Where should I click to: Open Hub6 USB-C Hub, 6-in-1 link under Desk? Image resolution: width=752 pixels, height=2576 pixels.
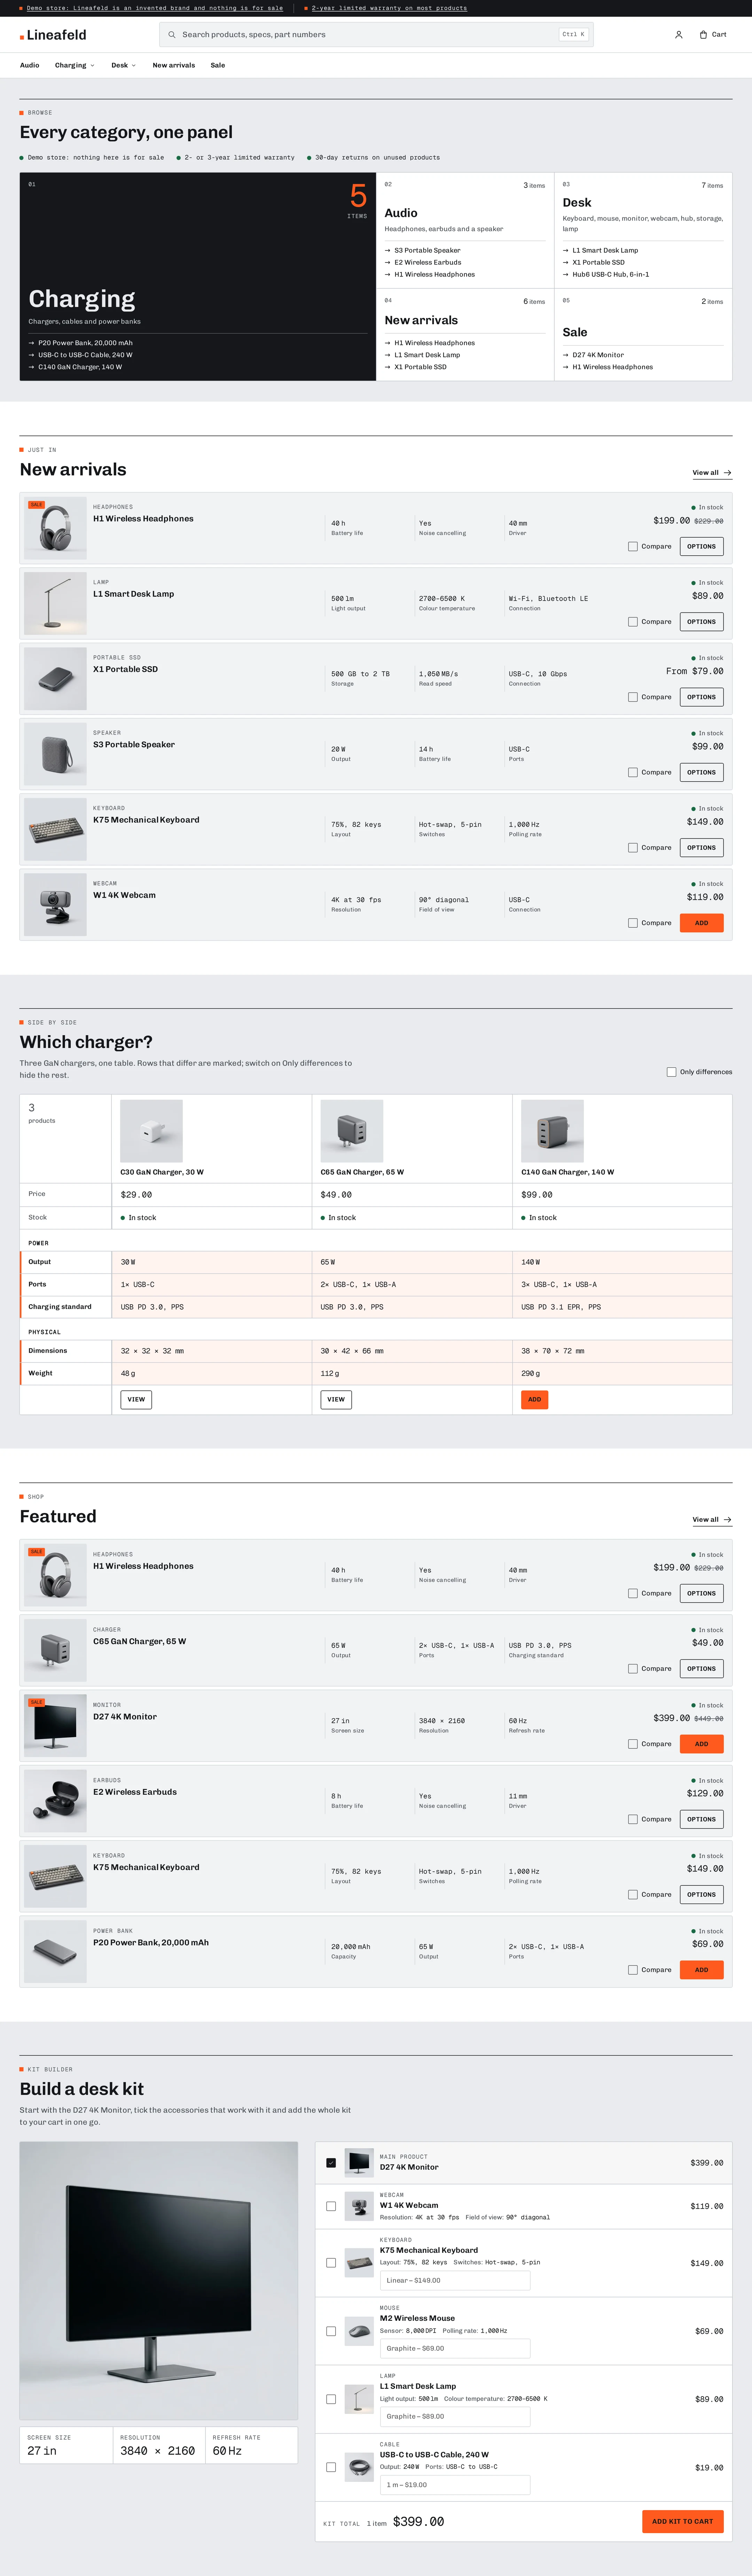(x=610, y=275)
